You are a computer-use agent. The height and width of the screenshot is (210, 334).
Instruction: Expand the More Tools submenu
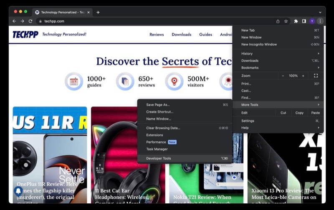[x=278, y=105]
